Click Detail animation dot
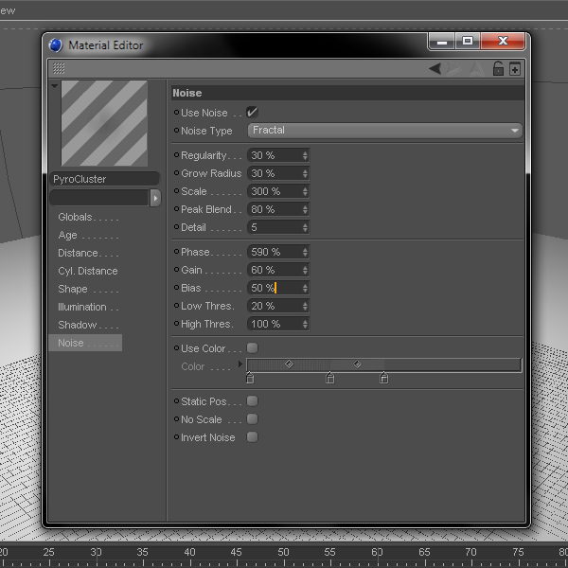 tap(176, 227)
